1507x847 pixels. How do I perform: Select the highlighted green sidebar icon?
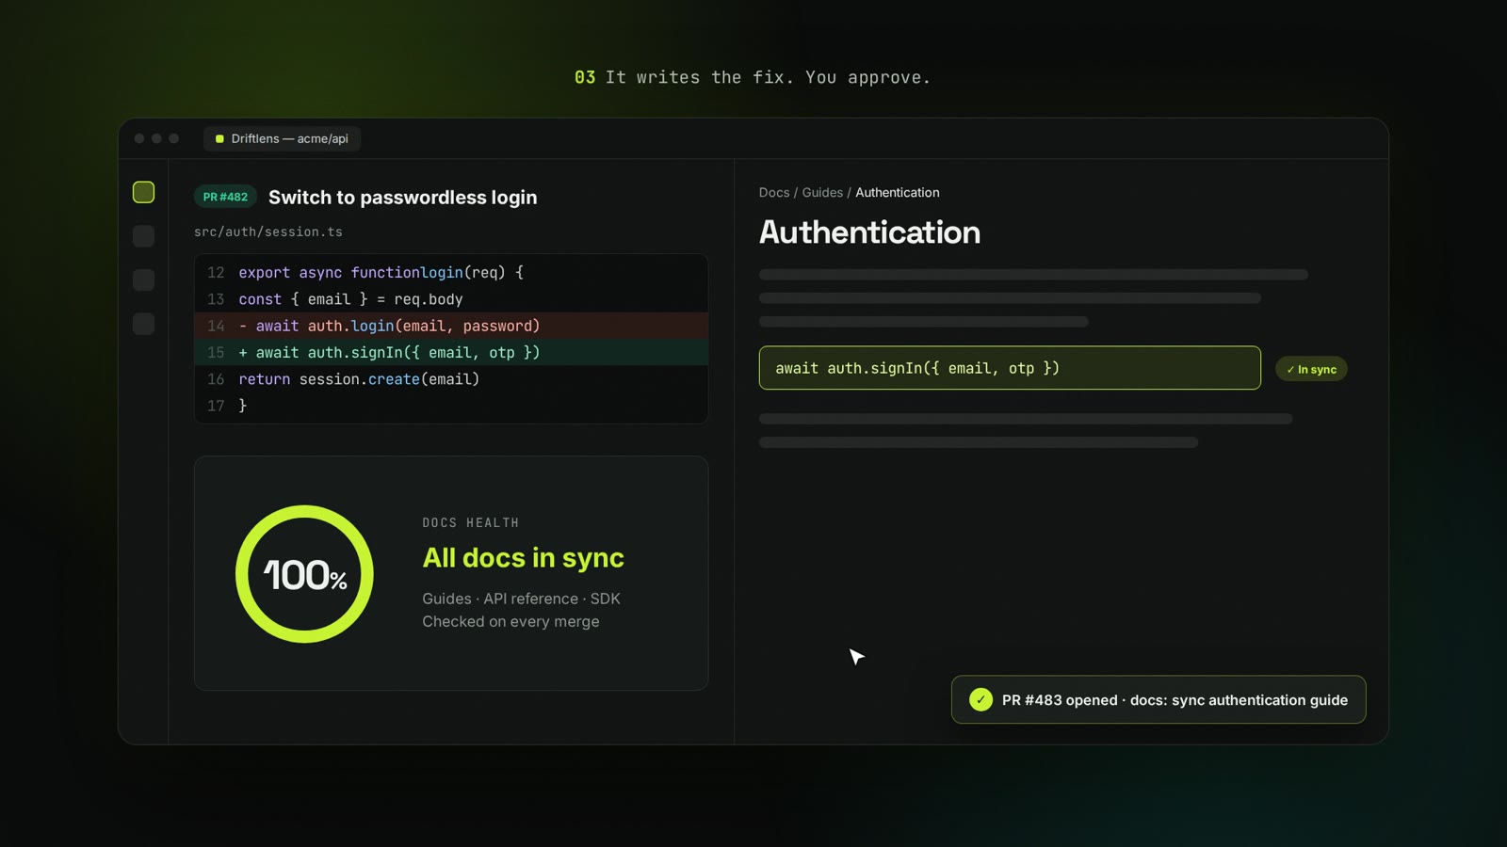coord(143,192)
